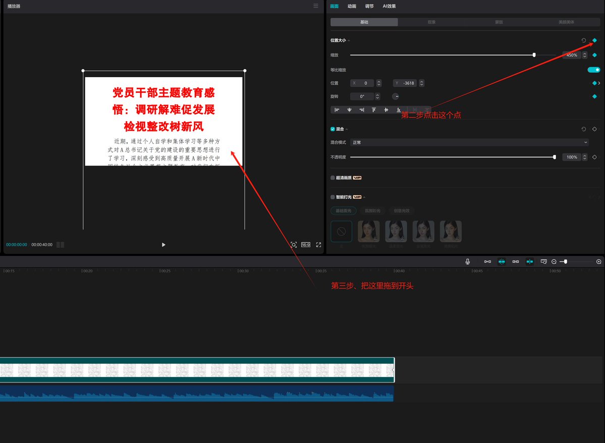Viewport: 605px width, 443px height.
Task: Click the player snapshot focus icon
Action: 294,245
